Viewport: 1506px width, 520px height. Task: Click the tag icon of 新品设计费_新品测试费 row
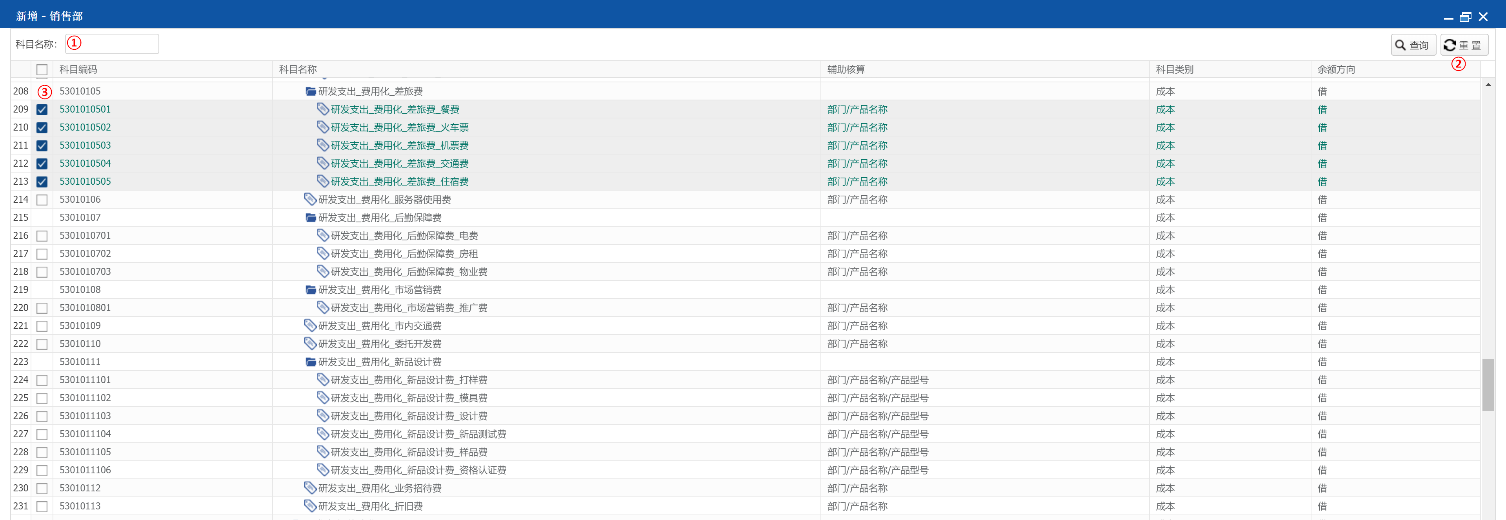coord(323,434)
